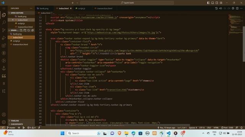Open script.js from the project file tree
Viewport: 245px width, 137px height.
coord(21,41)
